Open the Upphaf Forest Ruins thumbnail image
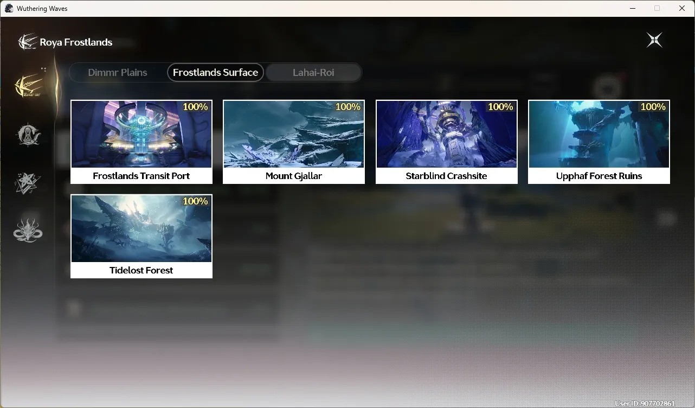The height and width of the screenshot is (408, 695). click(599, 134)
